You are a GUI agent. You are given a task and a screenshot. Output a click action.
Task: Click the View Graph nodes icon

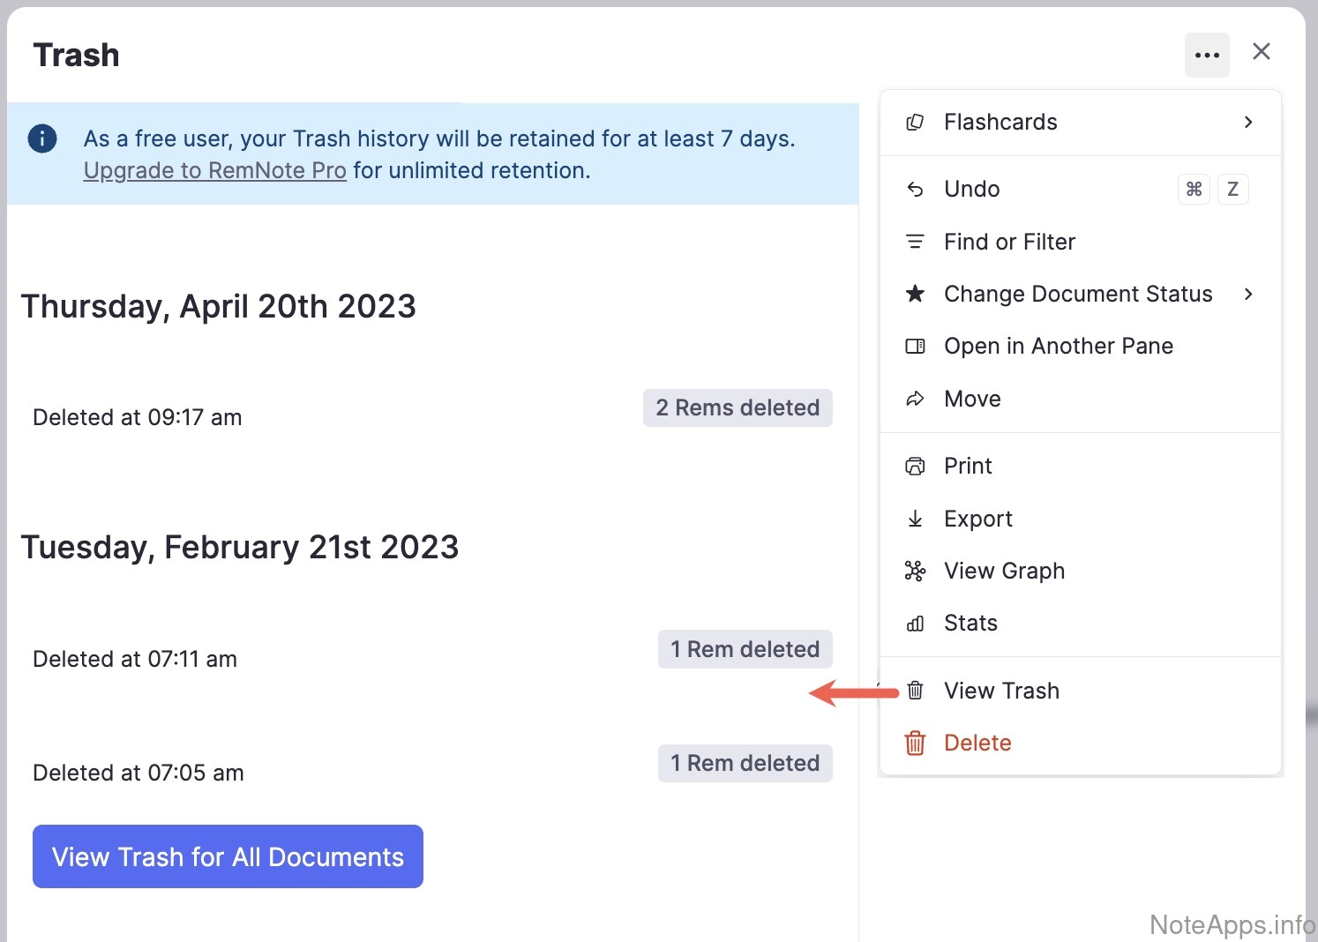tap(915, 571)
